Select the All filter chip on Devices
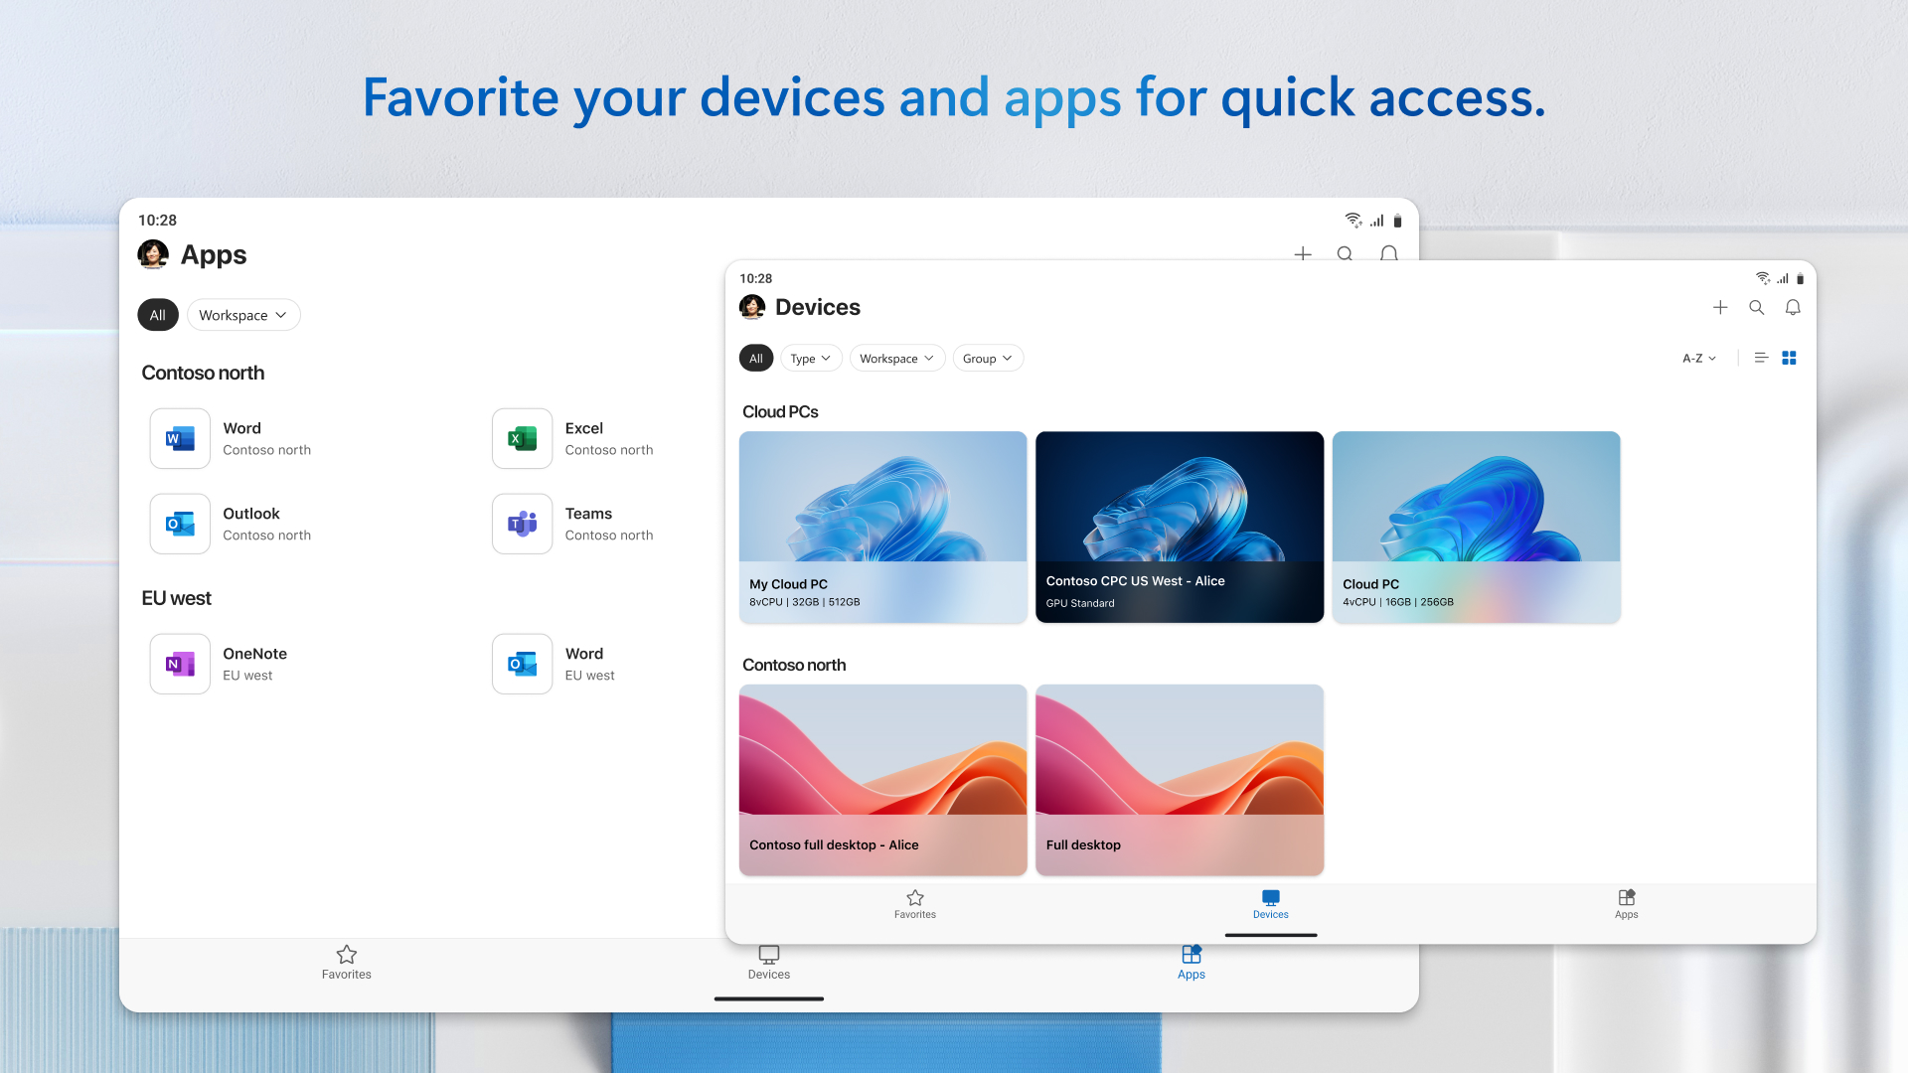 [755, 358]
